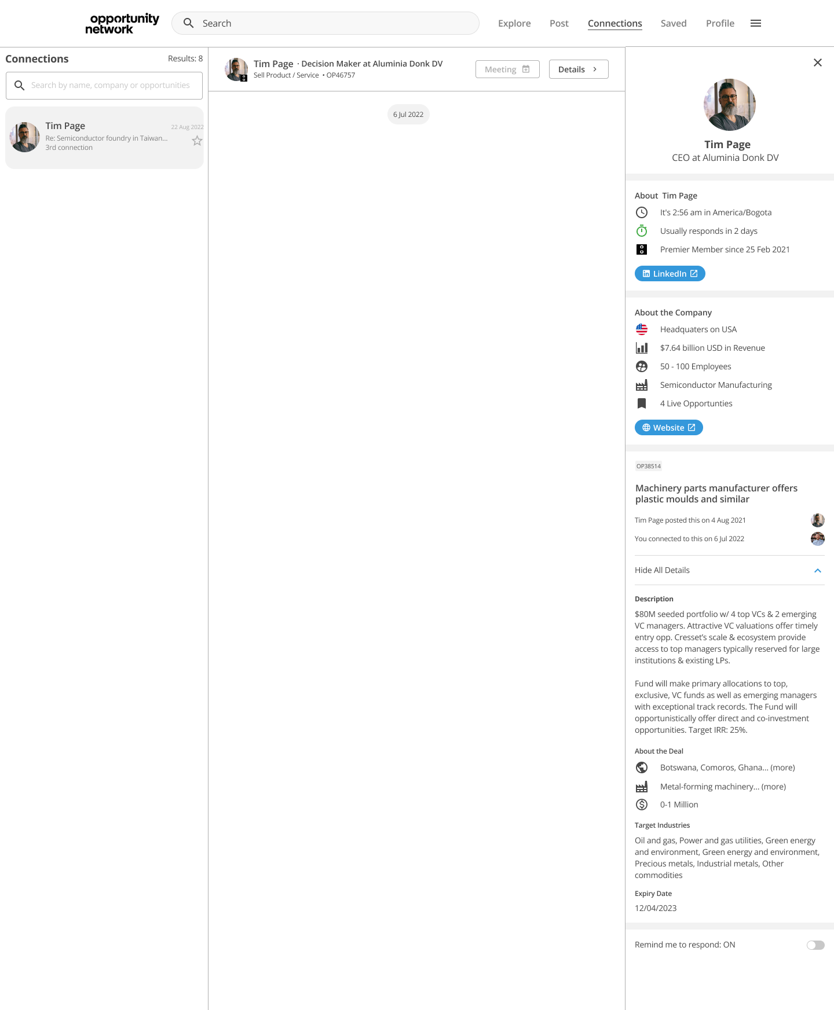Click the Opportunity Network logo

pyautogui.click(x=122, y=24)
